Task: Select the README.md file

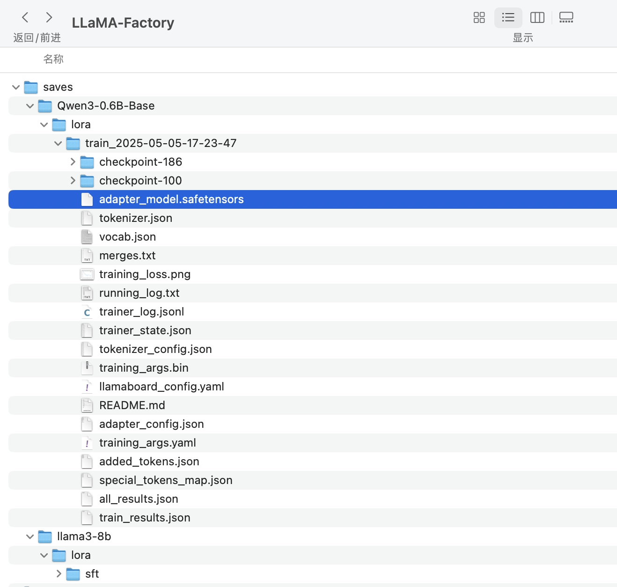Action: coord(132,405)
